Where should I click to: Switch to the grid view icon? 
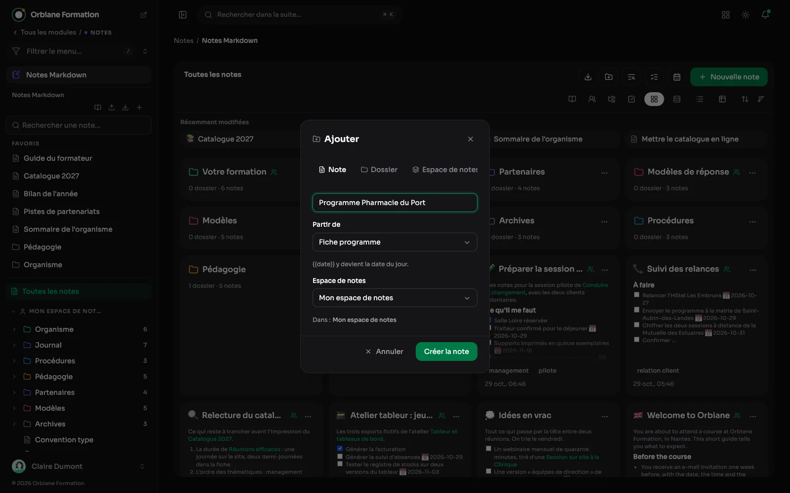pyautogui.click(x=654, y=99)
